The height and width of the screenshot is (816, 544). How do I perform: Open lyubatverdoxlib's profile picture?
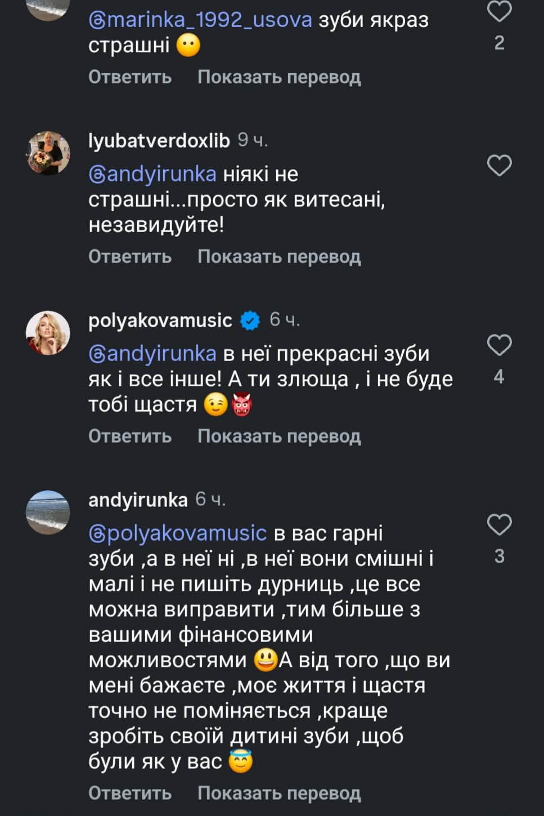tap(48, 153)
